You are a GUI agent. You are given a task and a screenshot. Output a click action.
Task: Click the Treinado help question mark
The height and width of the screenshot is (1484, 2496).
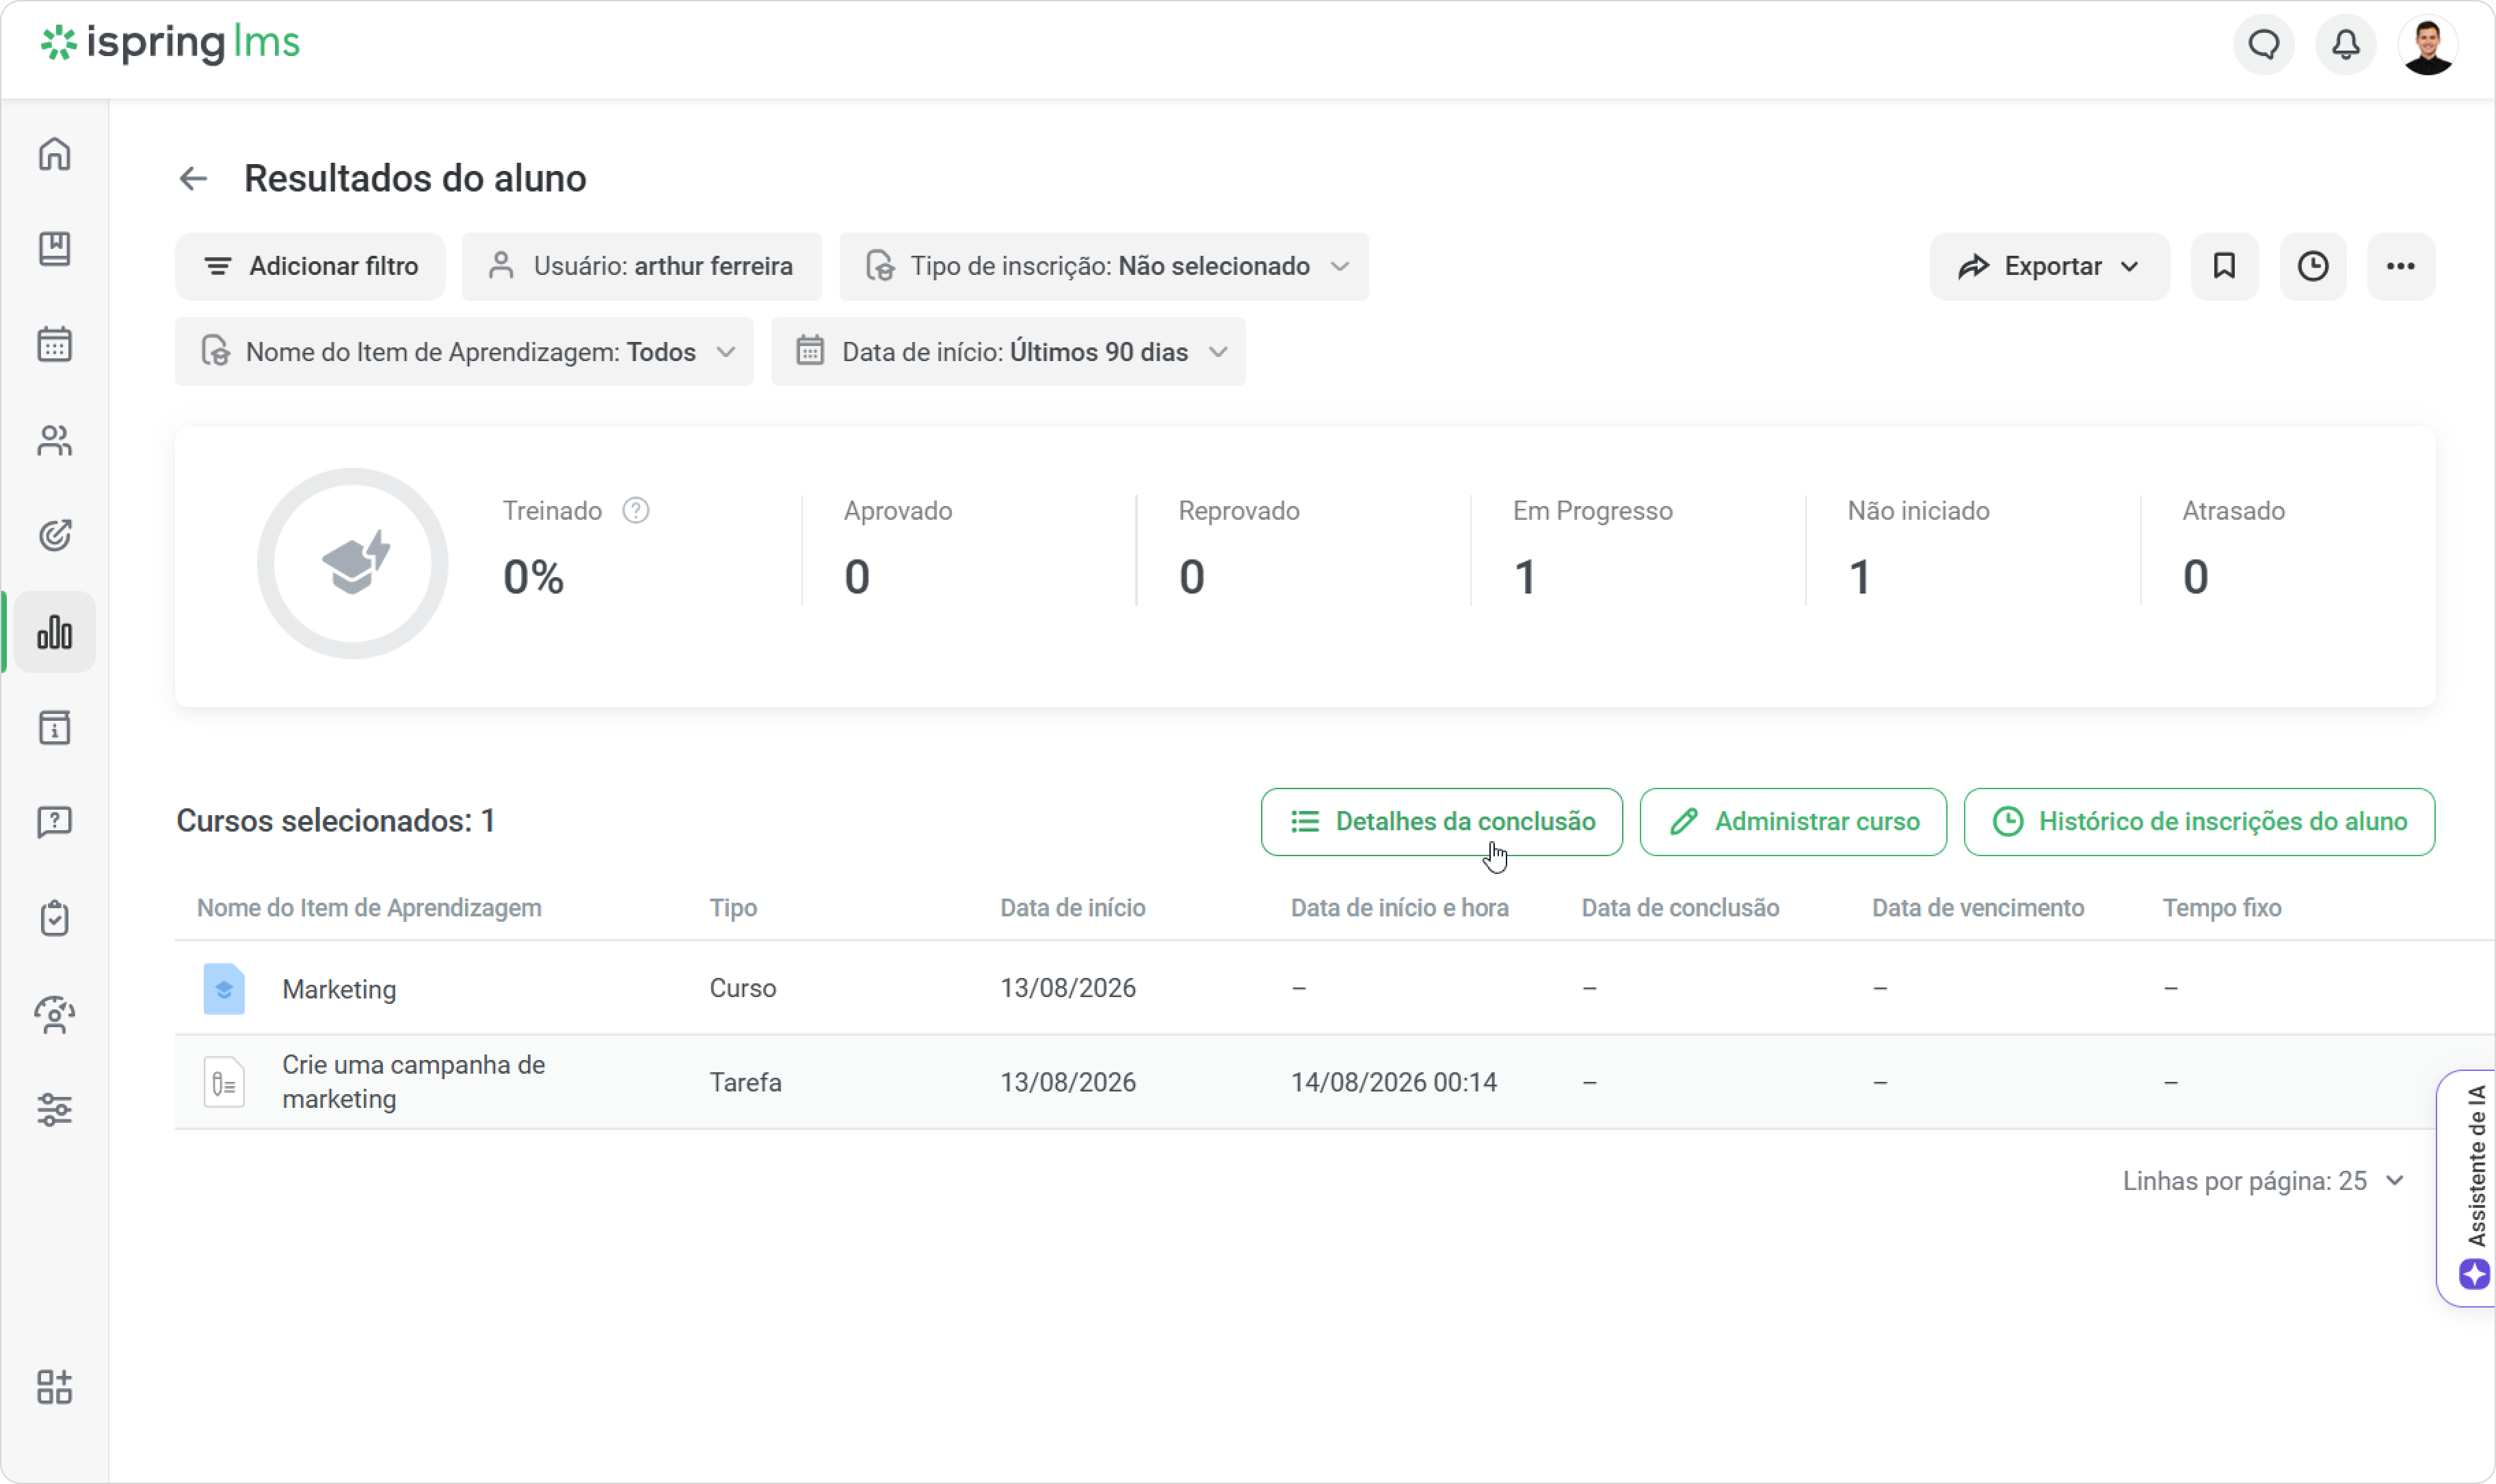pos(636,511)
